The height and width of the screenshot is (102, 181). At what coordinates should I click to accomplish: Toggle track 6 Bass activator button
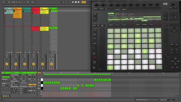51,64
